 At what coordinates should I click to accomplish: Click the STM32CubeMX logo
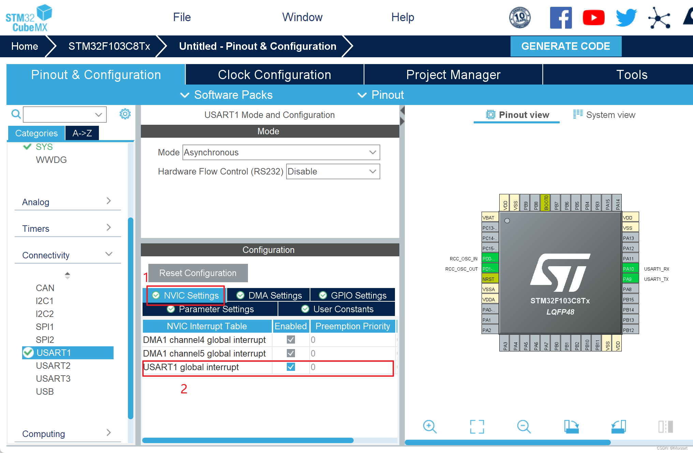tap(29, 18)
